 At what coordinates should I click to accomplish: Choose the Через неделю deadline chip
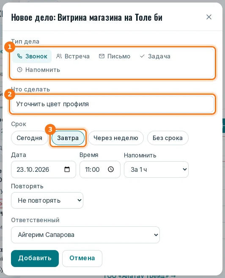click(116, 138)
